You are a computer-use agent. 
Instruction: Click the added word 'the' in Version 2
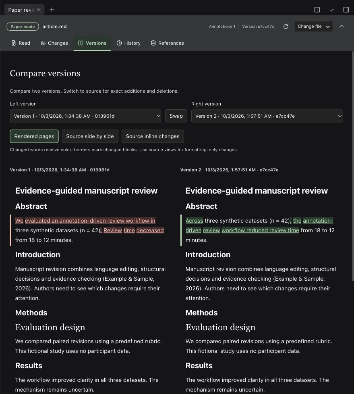pyautogui.click(x=297, y=221)
